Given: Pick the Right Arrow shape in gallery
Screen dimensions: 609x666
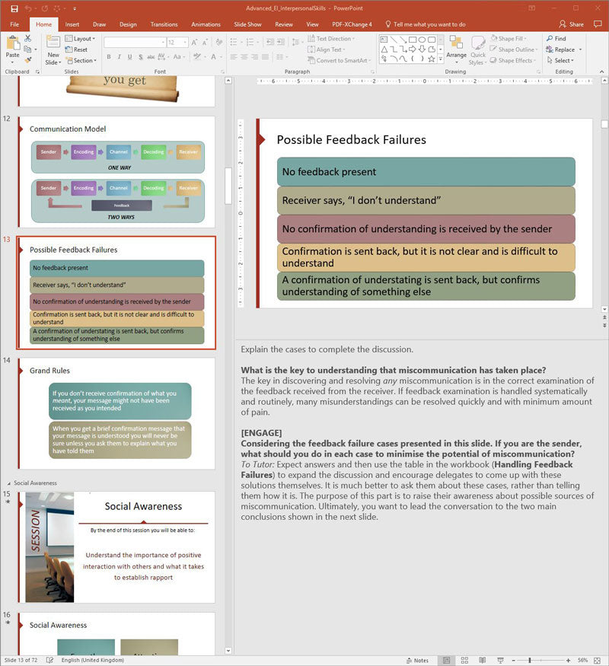Looking at the screenshot, I should pos(413,49).
